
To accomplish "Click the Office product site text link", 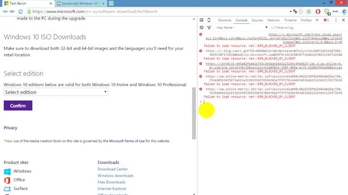I will (x=19, y=180).
